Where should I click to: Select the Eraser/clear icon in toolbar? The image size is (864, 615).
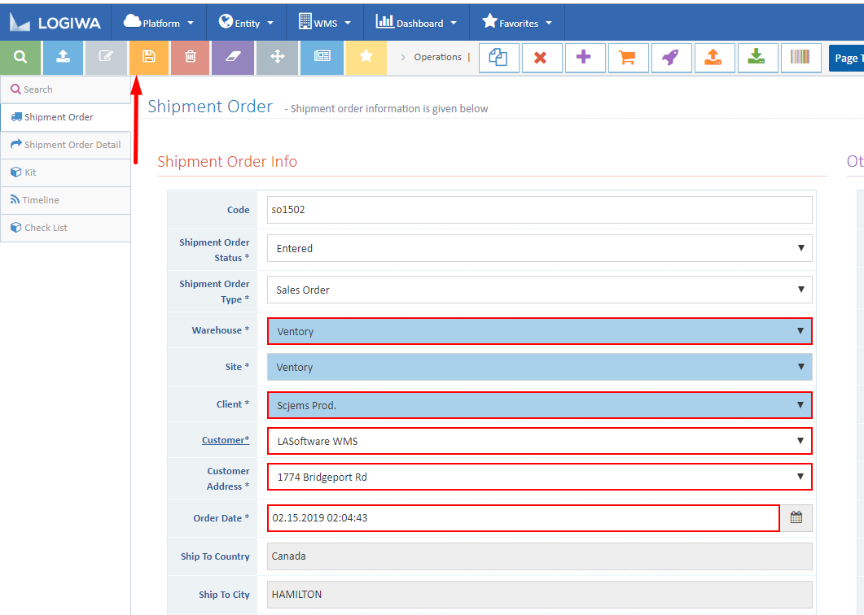click(x=234, y=58)
